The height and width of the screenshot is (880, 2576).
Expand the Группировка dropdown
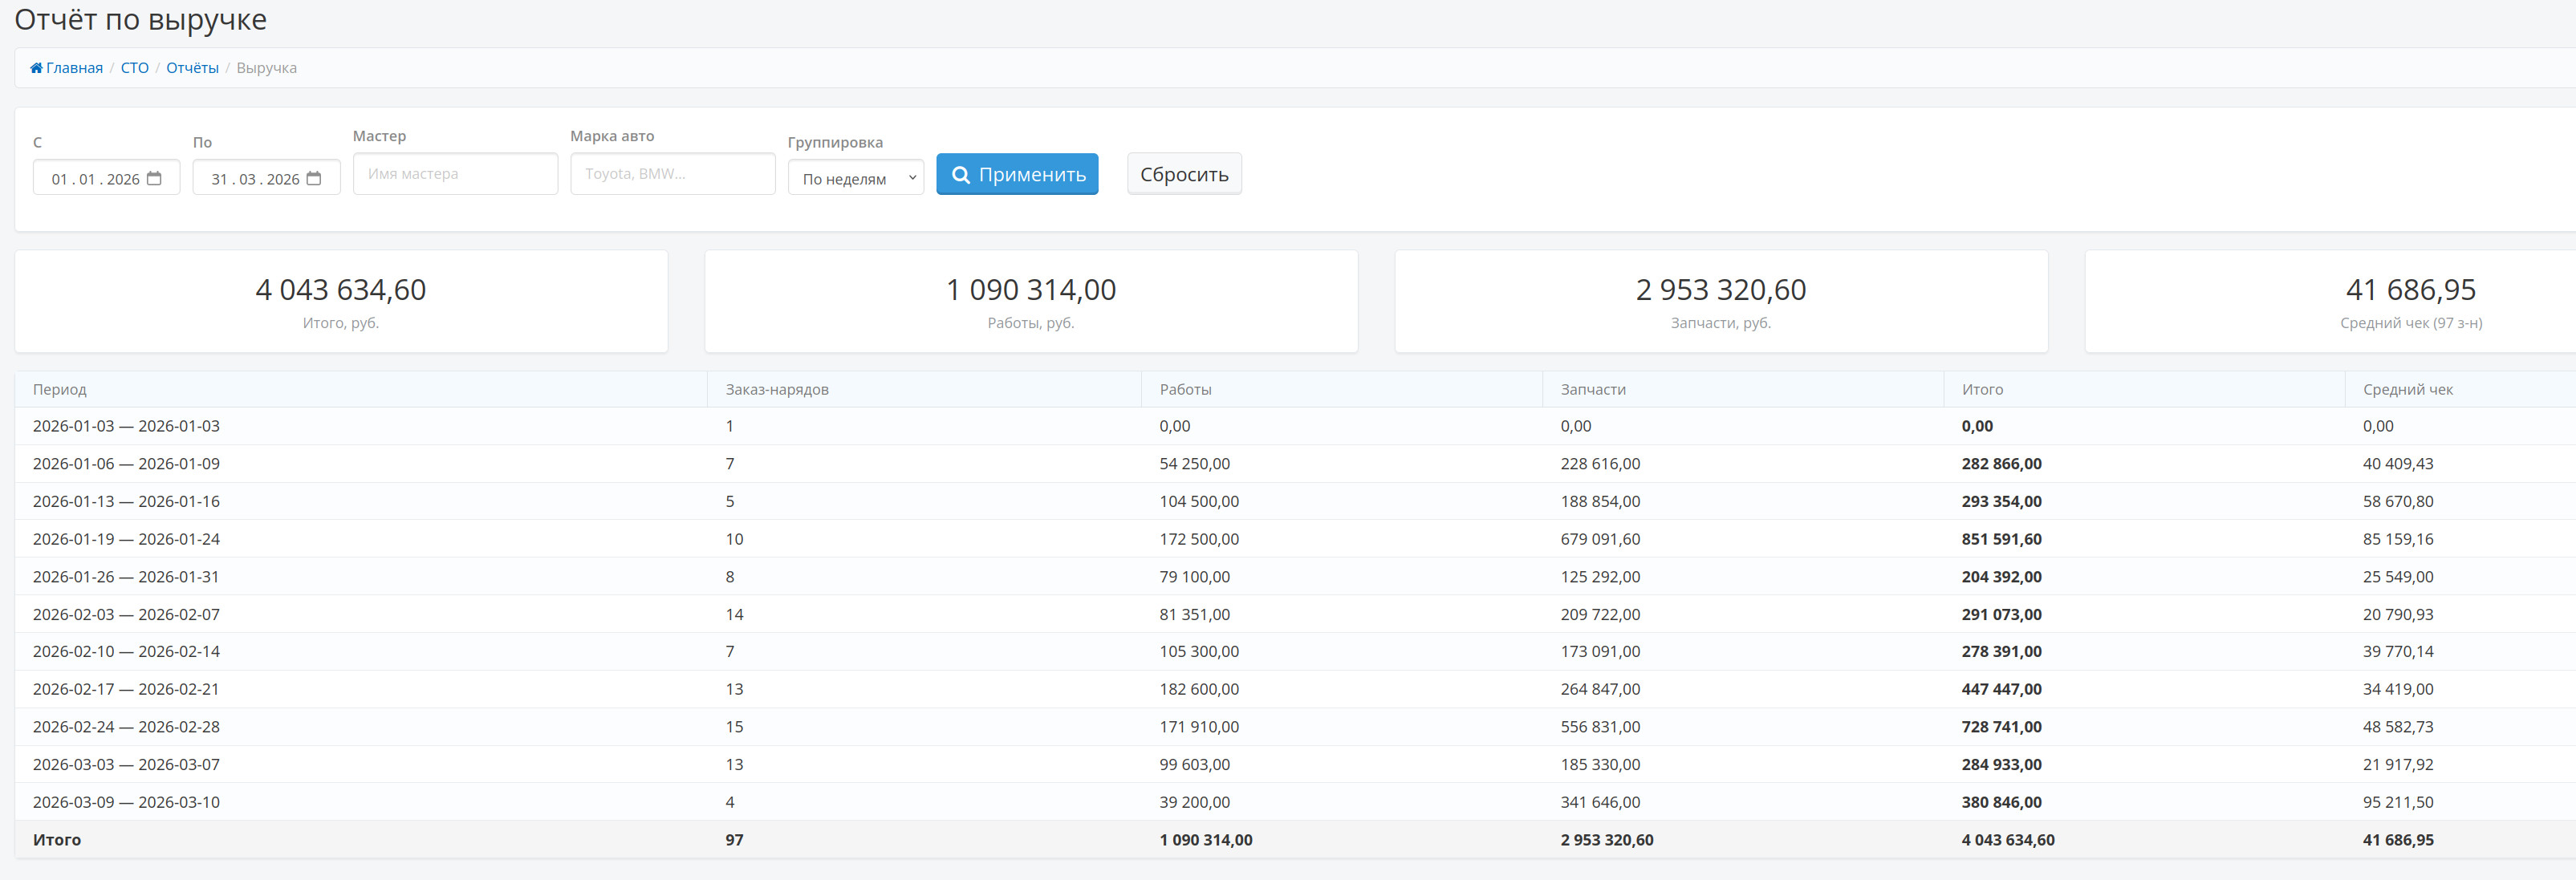855,178
